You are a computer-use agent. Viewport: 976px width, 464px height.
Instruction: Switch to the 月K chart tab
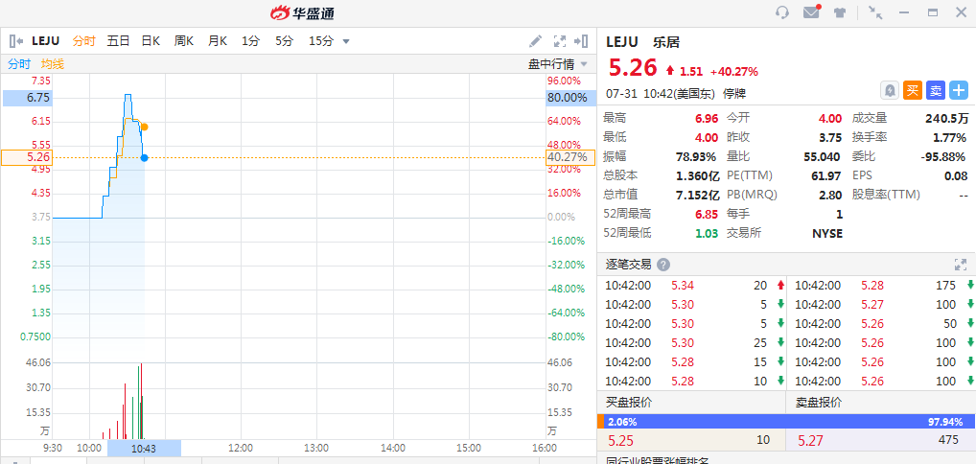pyautogui.click(x=218, y=41)
